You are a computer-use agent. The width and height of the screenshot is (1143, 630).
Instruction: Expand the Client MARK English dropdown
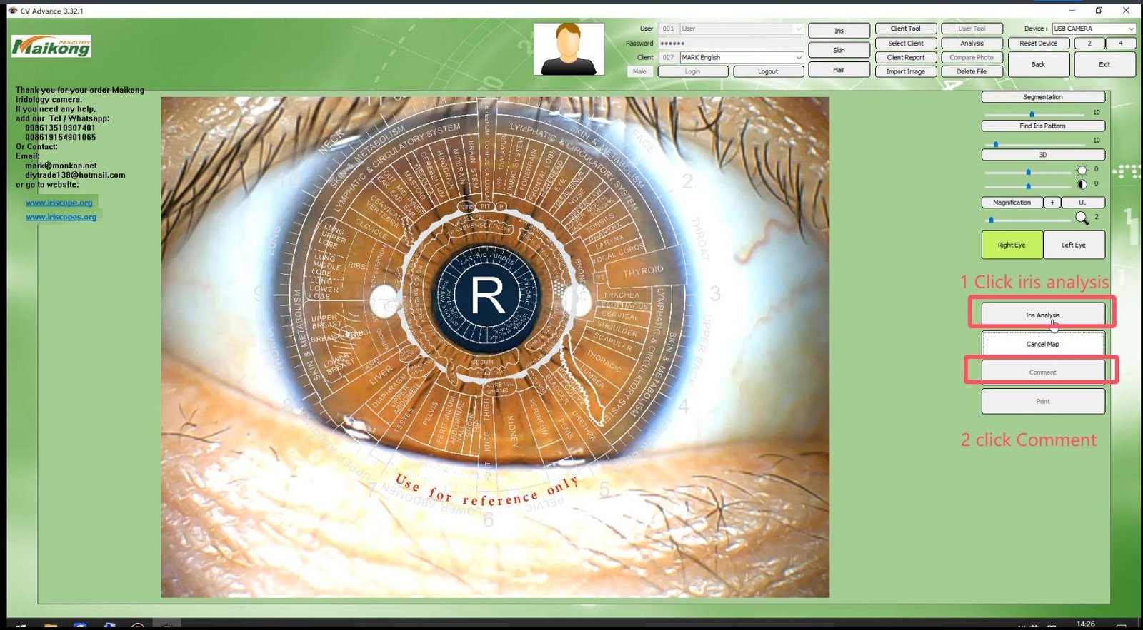[x=798, y=57]
